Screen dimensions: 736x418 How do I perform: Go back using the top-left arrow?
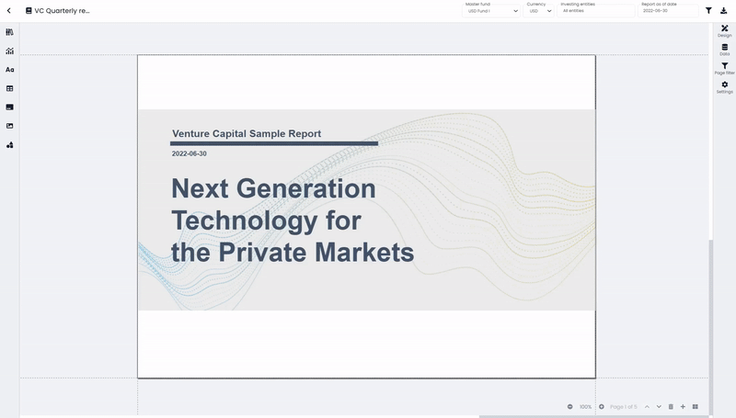tap(8, 10)
